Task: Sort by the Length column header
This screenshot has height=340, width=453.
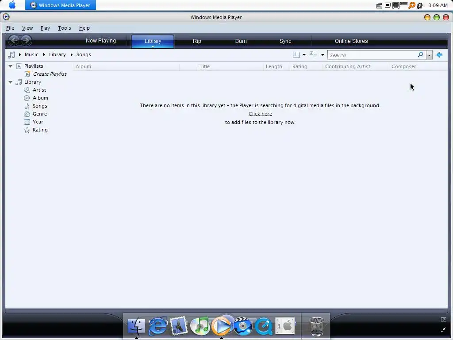Action: [x=276, y=66]
